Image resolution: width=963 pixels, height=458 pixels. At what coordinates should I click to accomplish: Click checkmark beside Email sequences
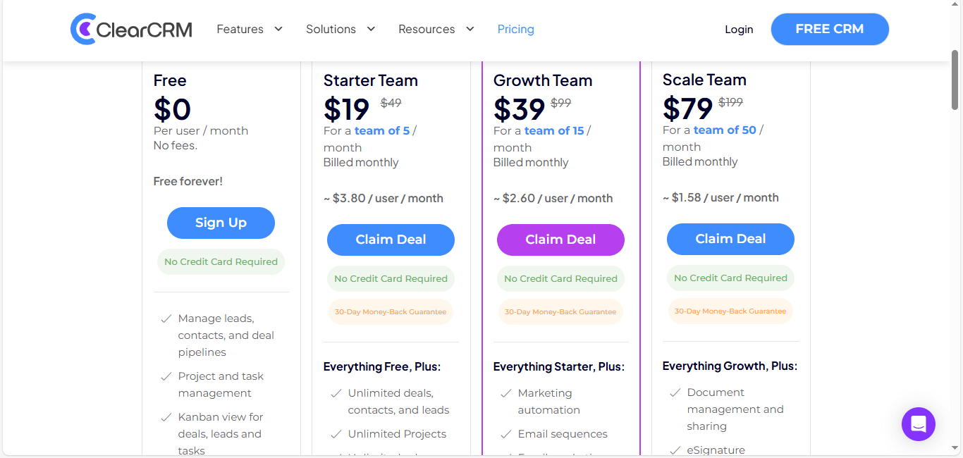tap(505, 434)
